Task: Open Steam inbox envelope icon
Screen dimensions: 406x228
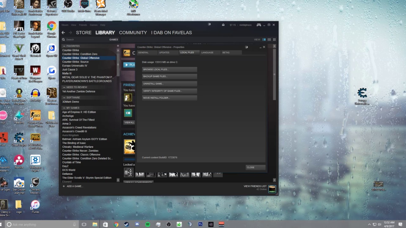Action: click(223, 25)
